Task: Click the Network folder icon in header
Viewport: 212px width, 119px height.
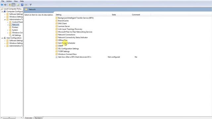Action: click(x=26, y=10)
